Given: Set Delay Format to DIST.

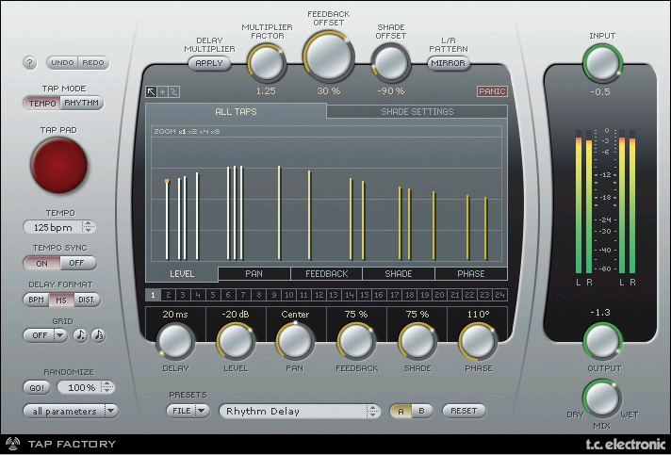Looking at the screenshot, I should coord(87,300).
